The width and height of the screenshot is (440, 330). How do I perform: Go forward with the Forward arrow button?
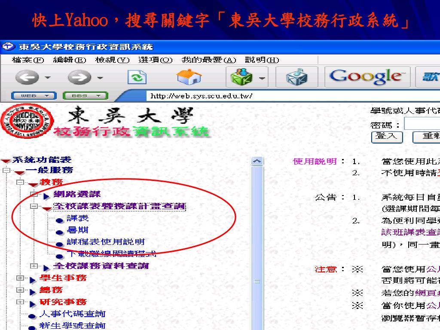coord(79,77)
